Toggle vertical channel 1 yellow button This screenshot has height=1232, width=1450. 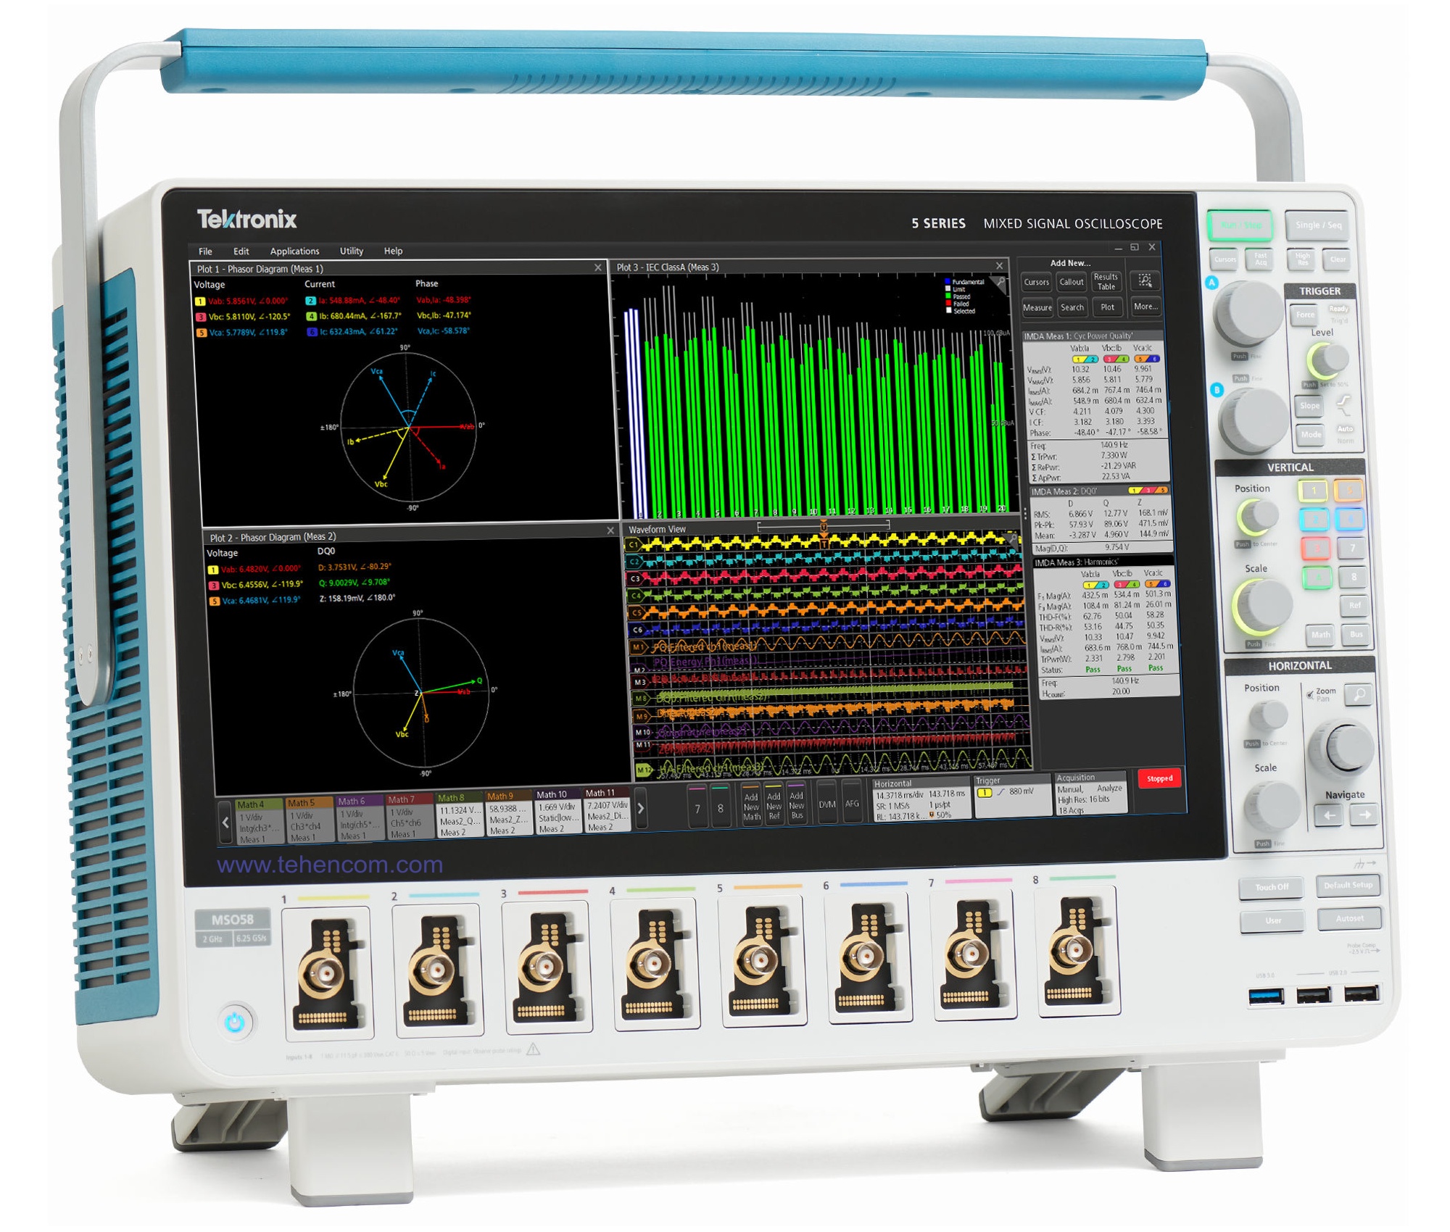[1312, 491]
